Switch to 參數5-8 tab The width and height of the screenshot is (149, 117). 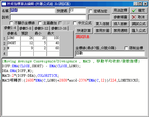25,28
